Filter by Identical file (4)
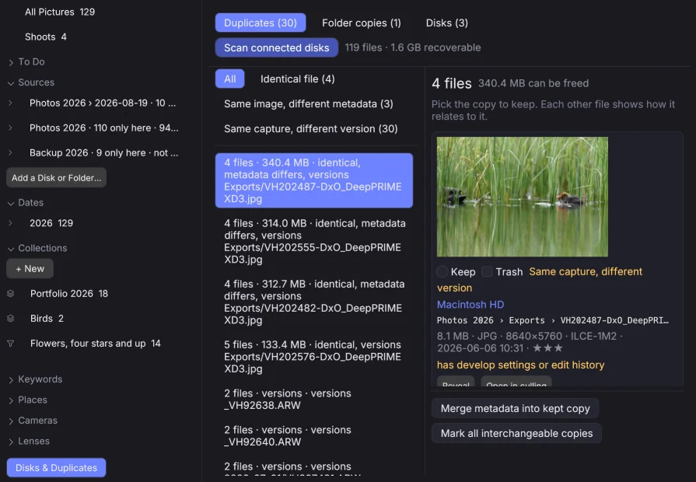 (x=297, y=79)
